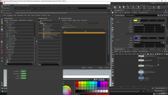
Task: Click Gamepad Camera shelf tool icon
Action: coord(159,7)
